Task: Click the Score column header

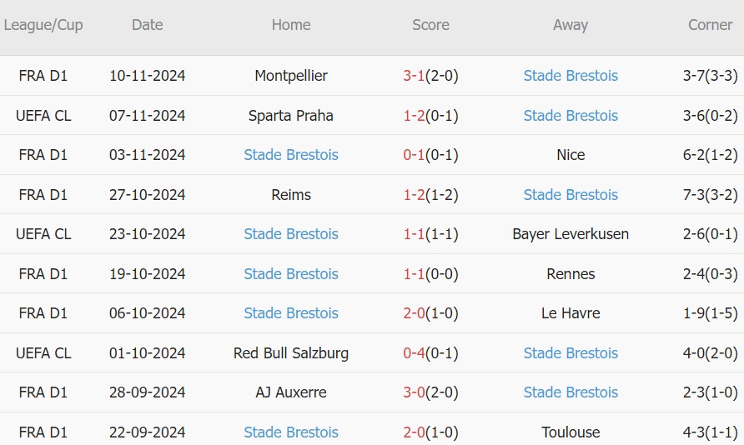Action: (430, 25)
